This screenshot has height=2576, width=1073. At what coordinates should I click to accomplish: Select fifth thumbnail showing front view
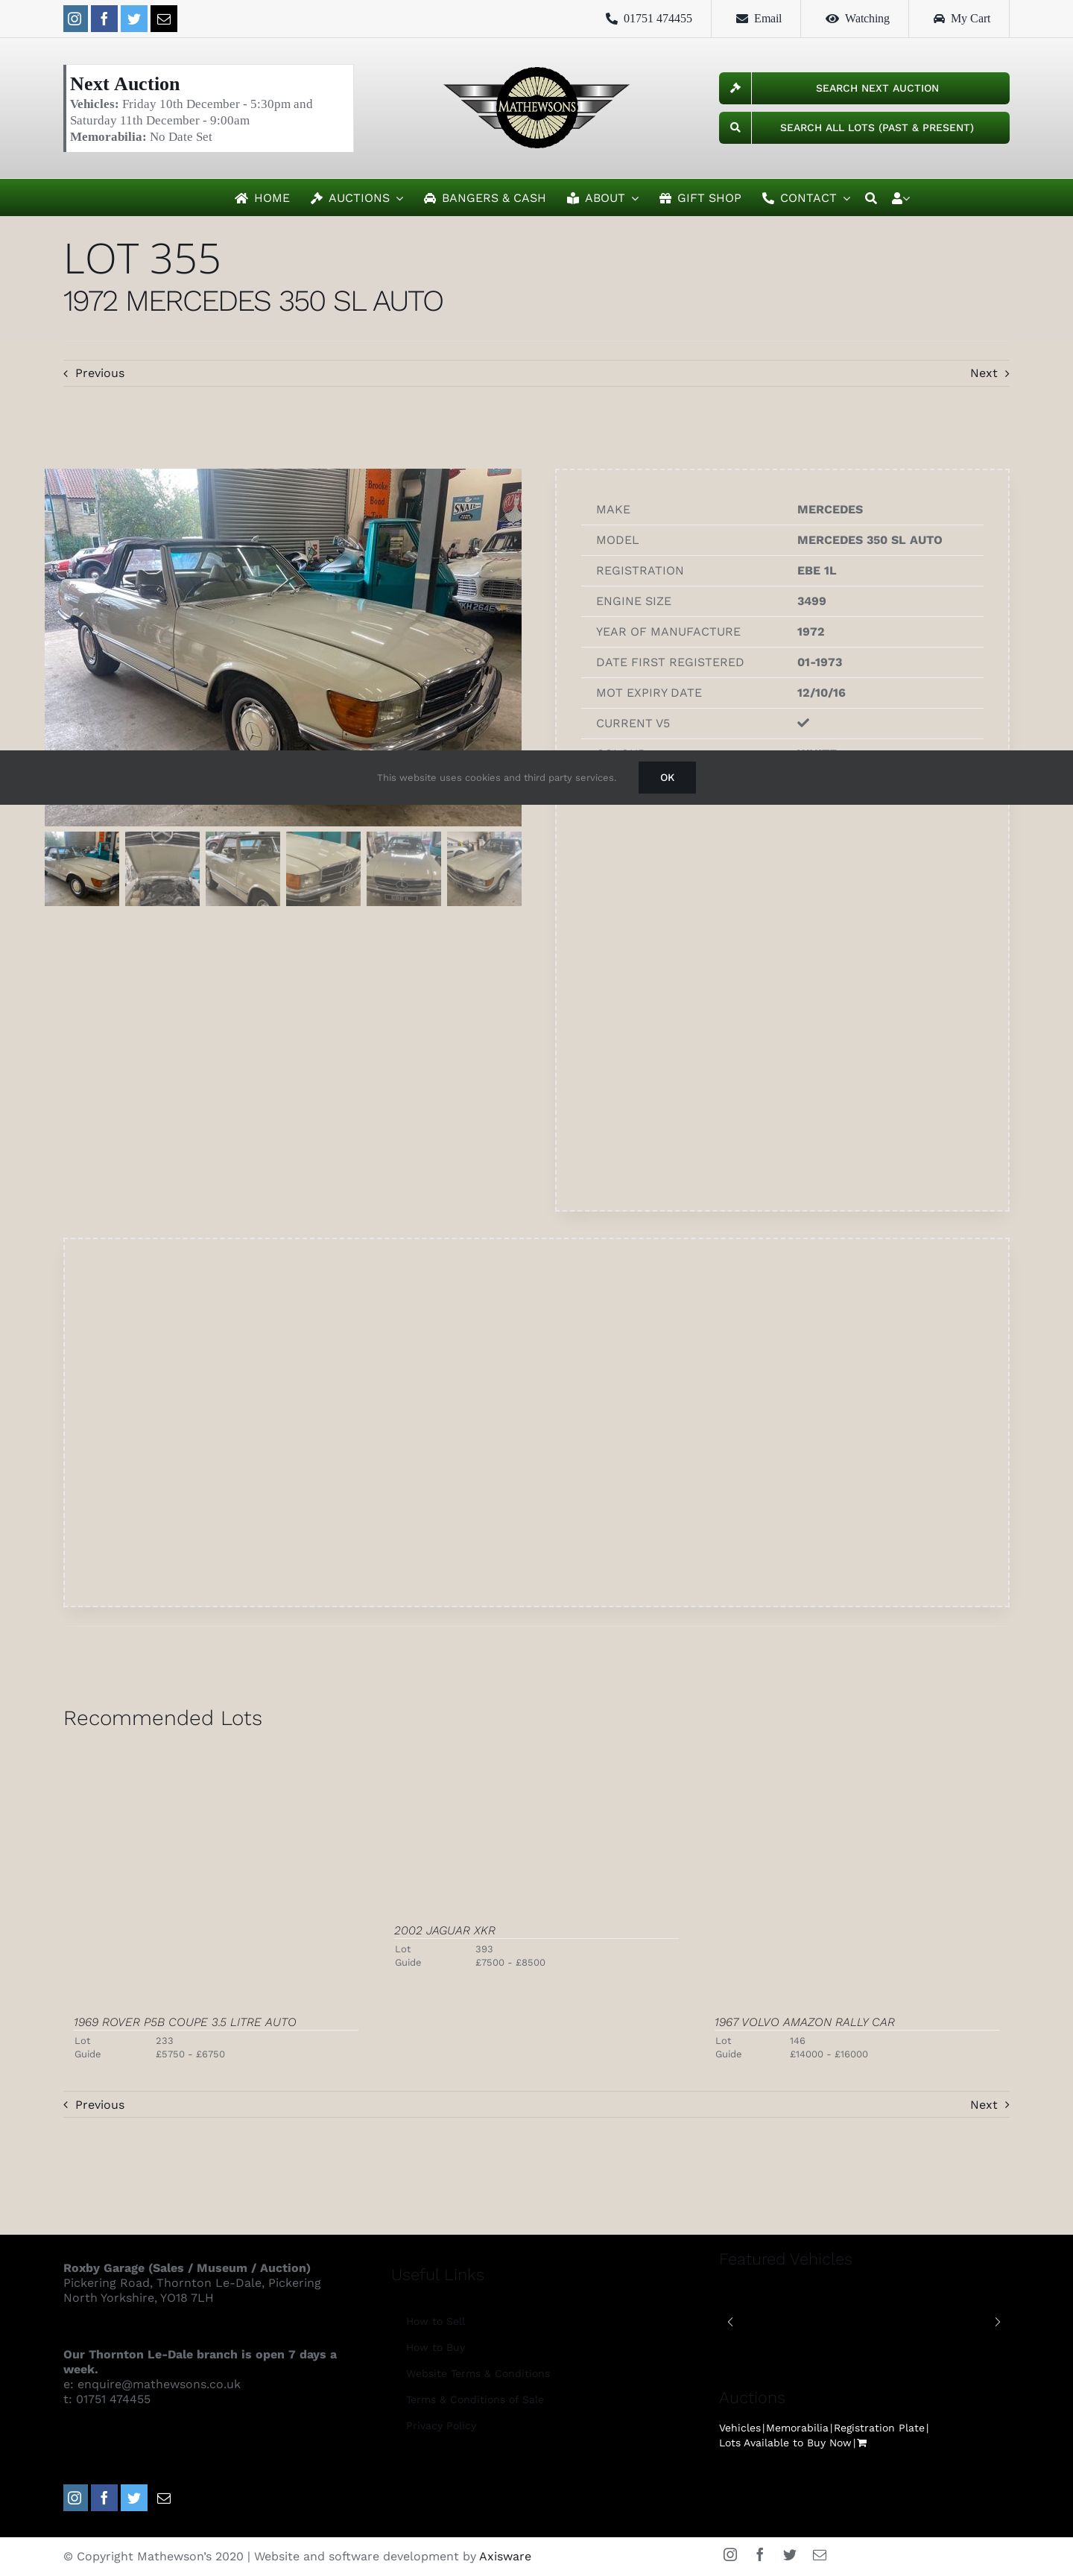404,869
